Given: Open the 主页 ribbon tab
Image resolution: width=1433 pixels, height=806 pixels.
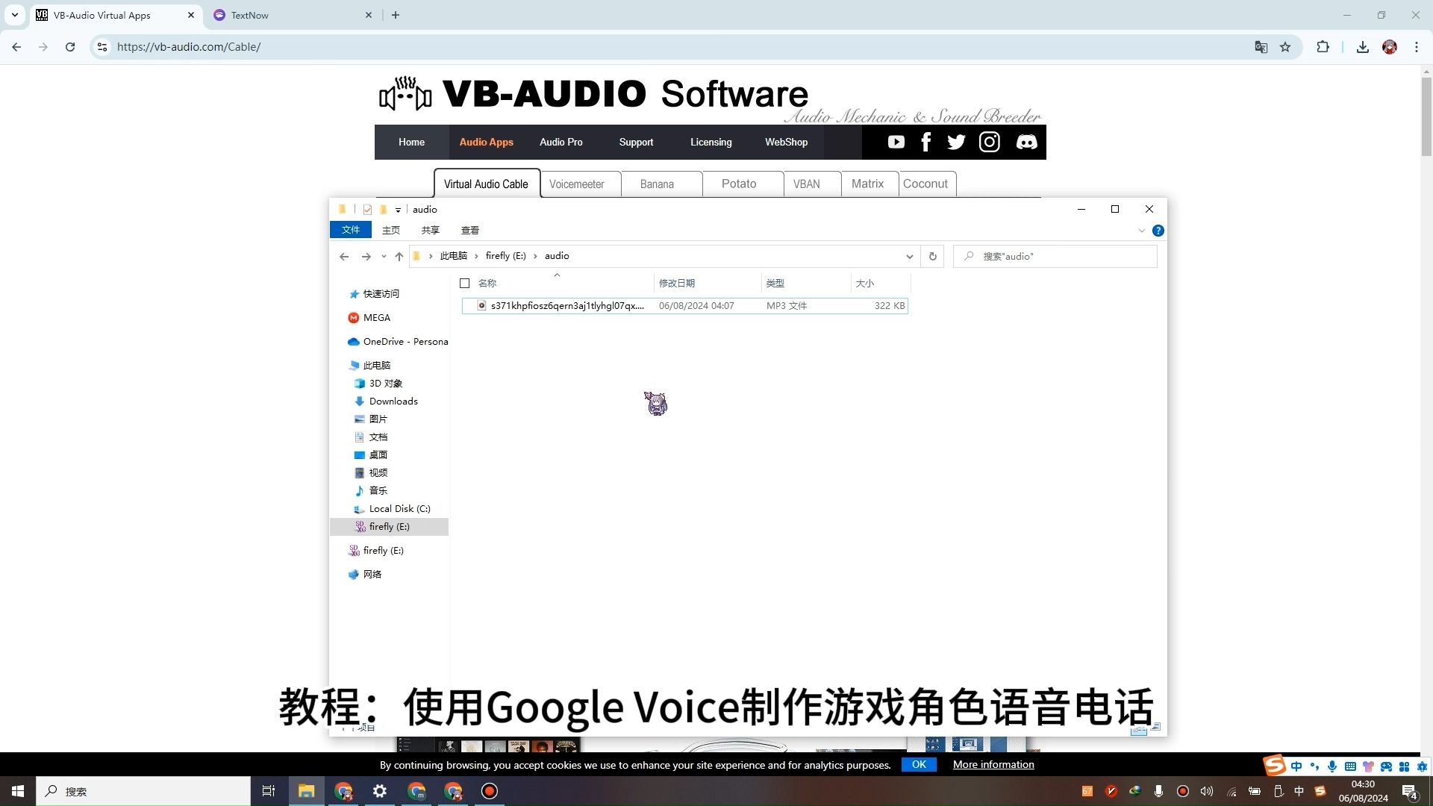Looking at the screenshot, I should 391,230.
